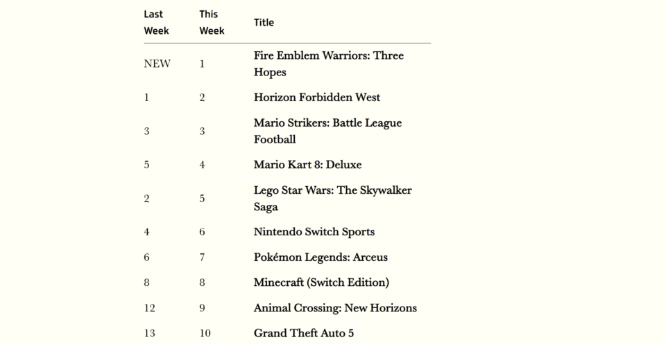
Task: Click last-week rank 13 for Grand Theft Auto
Action: [150, 334]
